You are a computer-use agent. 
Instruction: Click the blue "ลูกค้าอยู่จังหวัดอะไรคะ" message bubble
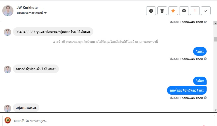click(187, 90)
